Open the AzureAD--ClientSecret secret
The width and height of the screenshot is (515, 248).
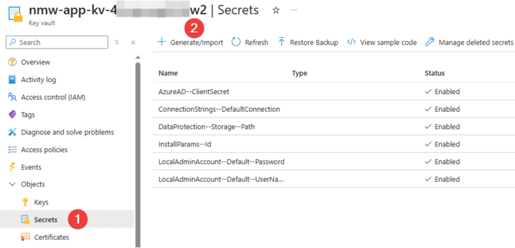[x=194, y=92]
